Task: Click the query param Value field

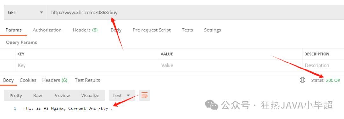Action: [230, 65]
